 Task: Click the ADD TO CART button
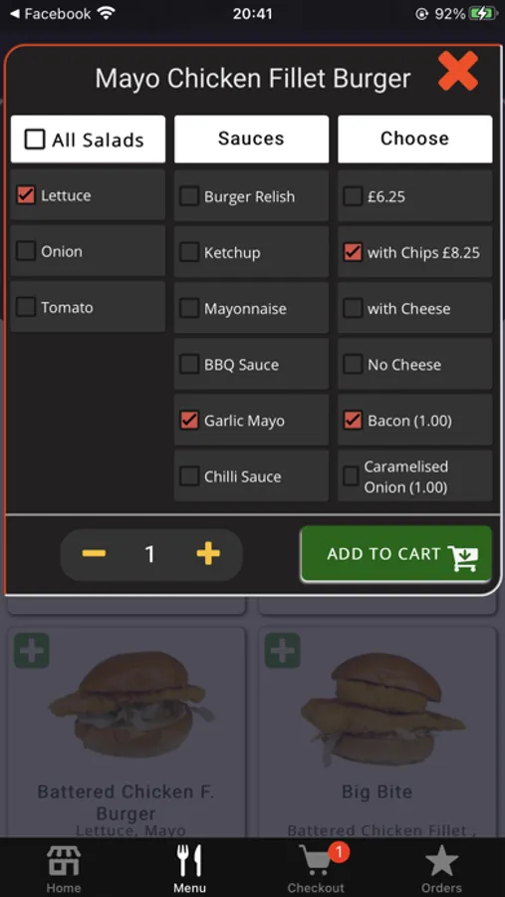[395, 554]
